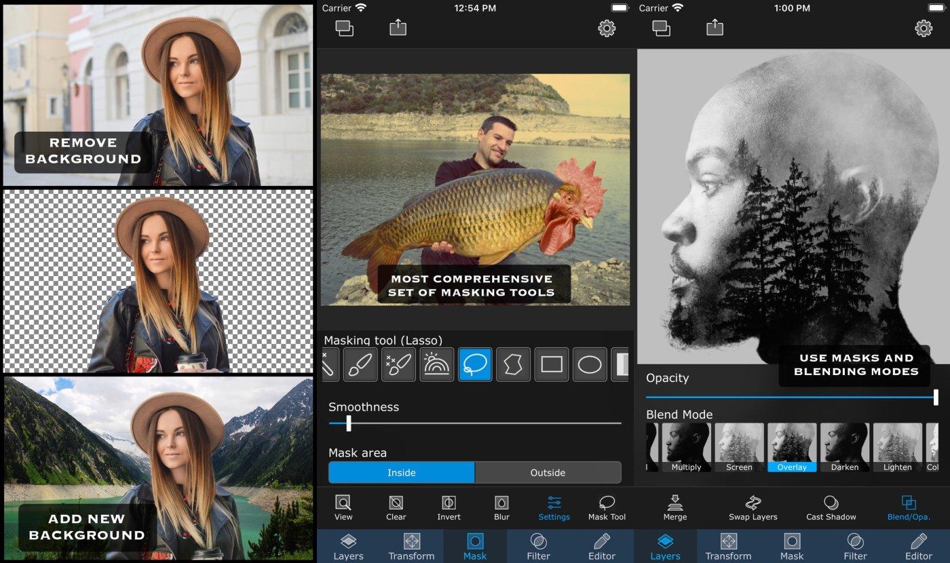The width and height of the screenshot is (950, 563).
Task: Open Editor tab on masking screen
Action: [x=602, y=547]
